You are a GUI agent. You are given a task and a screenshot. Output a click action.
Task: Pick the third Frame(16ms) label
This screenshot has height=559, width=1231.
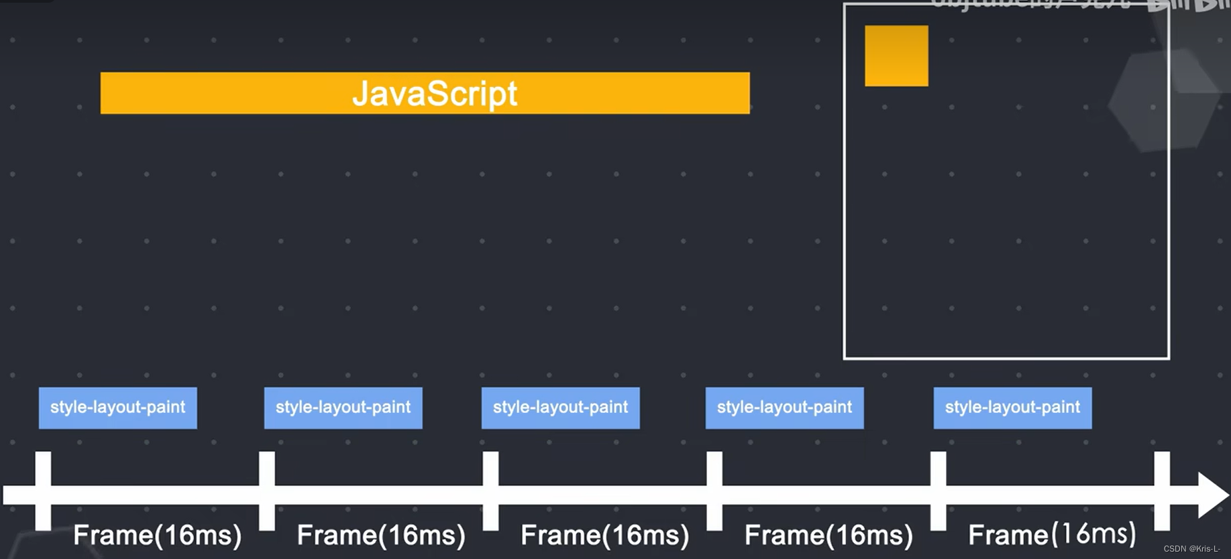click(605, 536)
